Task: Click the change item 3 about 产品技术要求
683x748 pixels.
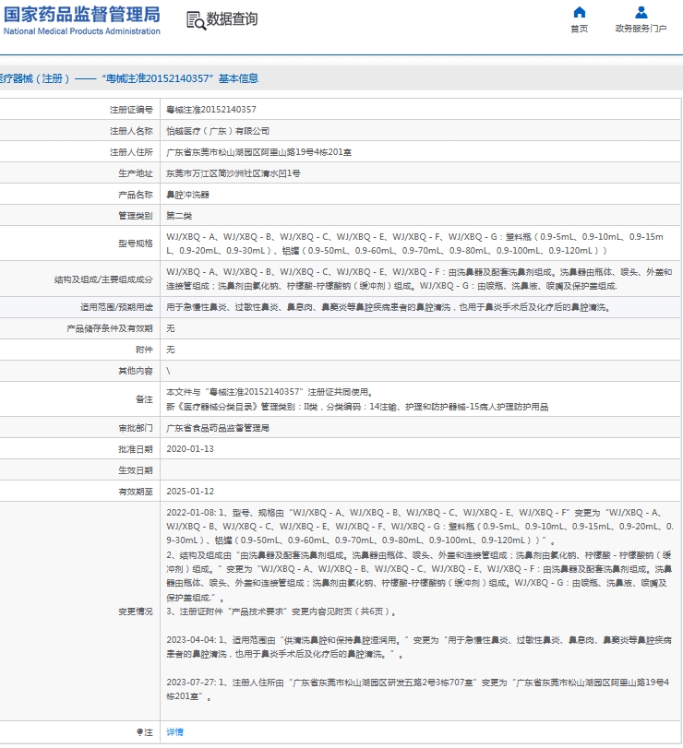Action: pos(282,611)
